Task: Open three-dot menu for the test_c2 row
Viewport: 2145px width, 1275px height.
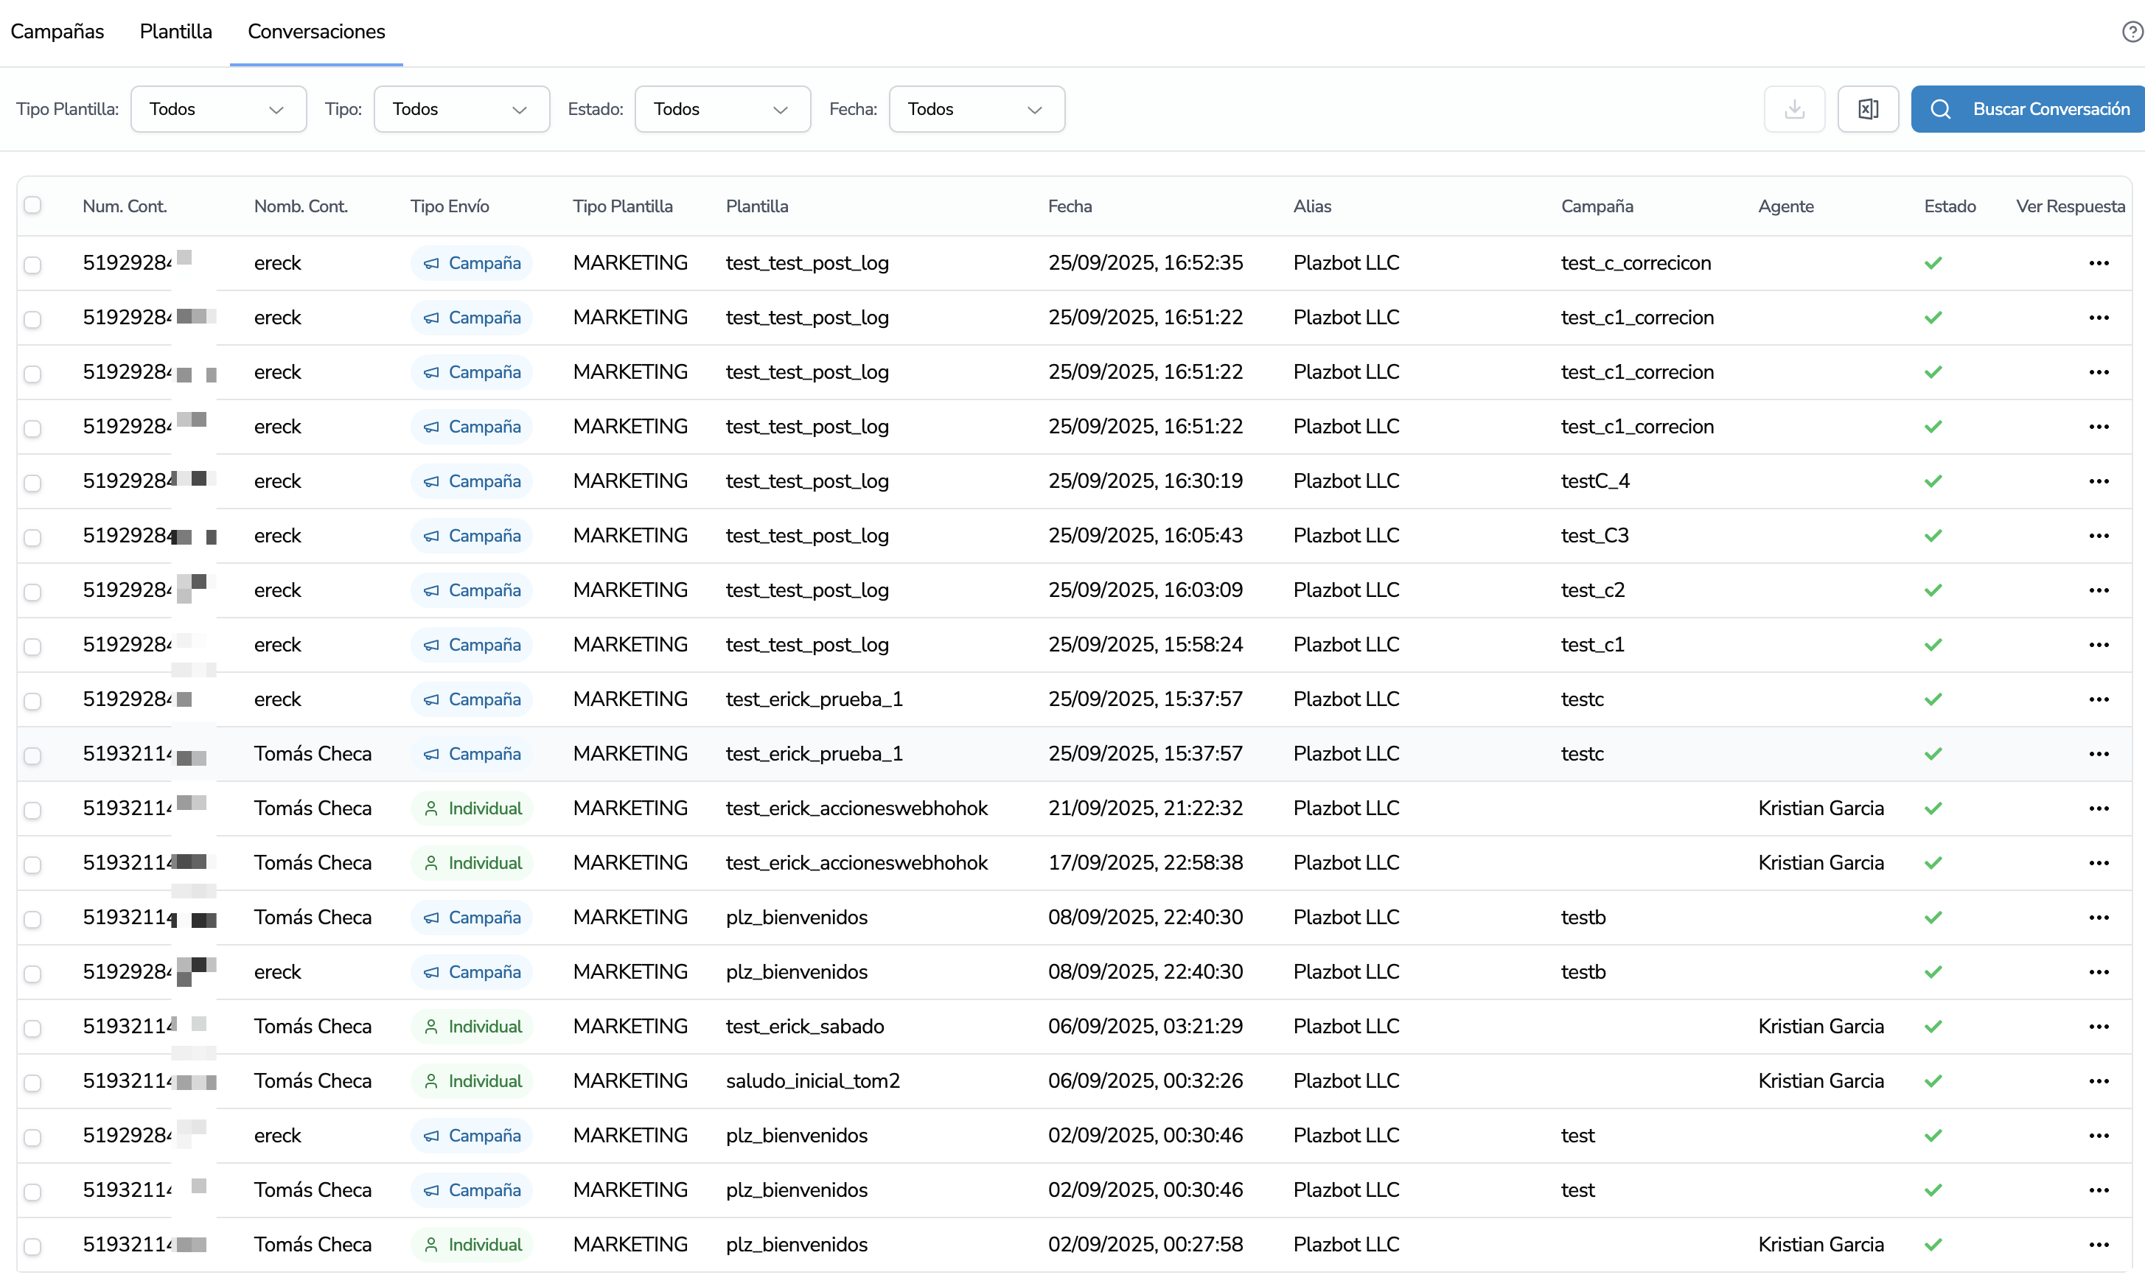Action: [2099, 590]
